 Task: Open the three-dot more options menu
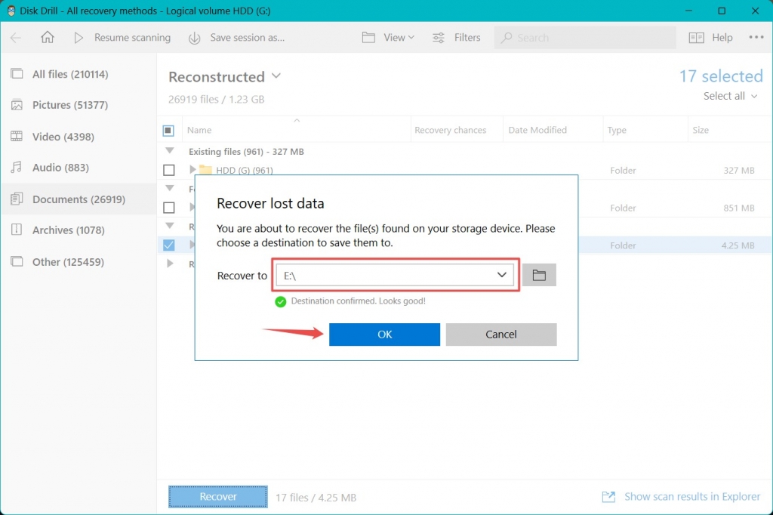pos(756,37)
